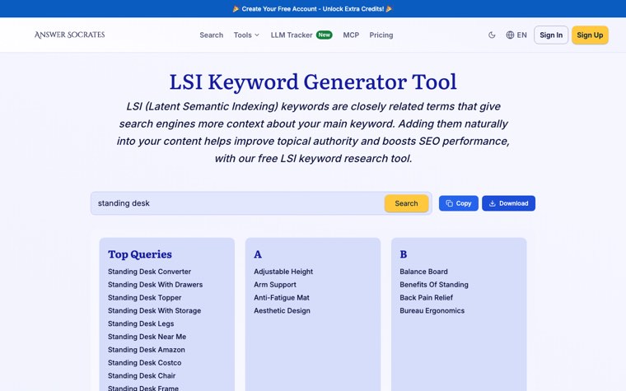Select Standing Desk Chair query
The width and height of the screenshot is (626, 391).
click(x=142, y=376)
